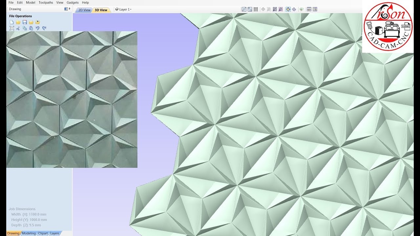Create a new file in File Operations
This screenshot has width=420, height=236.
pyautogui.click(x=11, y=22)
